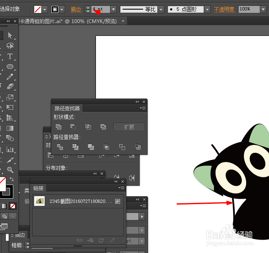
Task: Open stroke weight dropdown next to 4 pt
Action: (x=113, y=10)
